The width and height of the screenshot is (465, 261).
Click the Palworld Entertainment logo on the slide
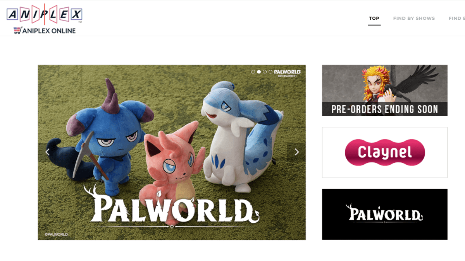[x=287, y=73]
